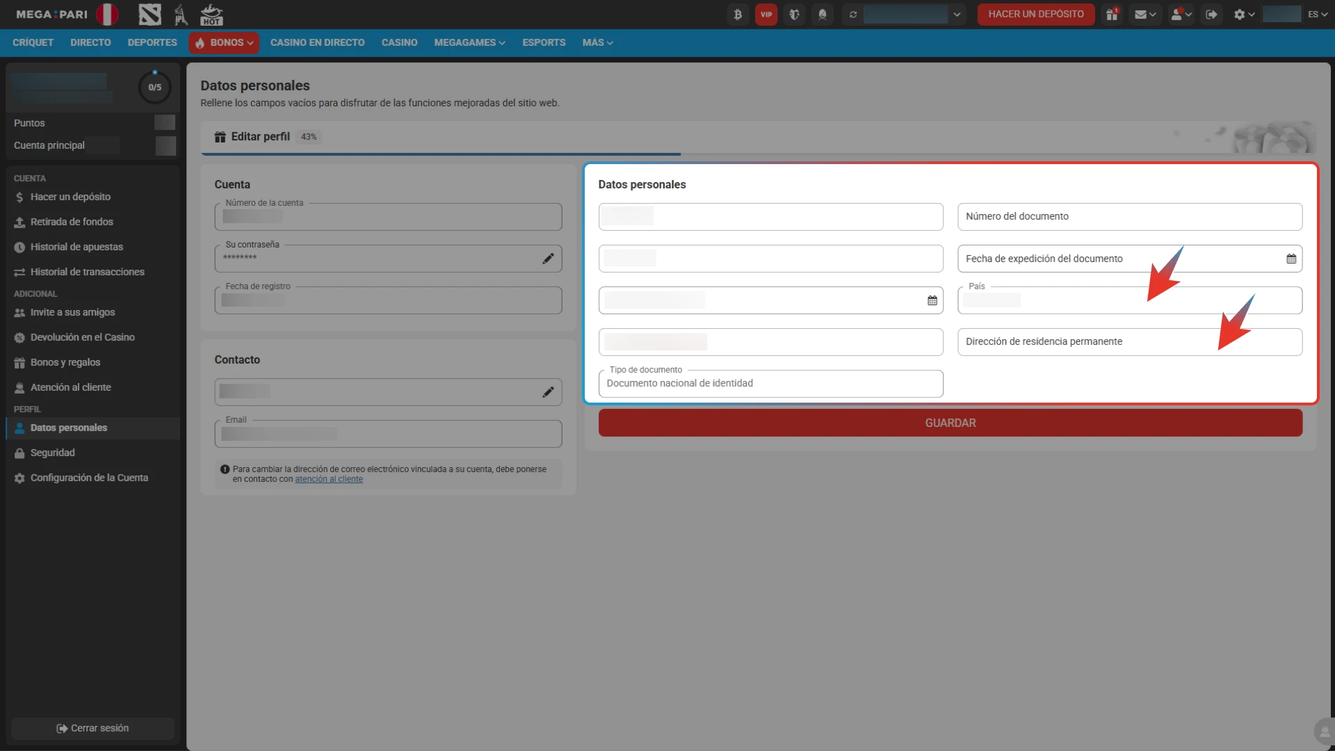Open calendar for document issue date
The image size is (1335, 751).
[1291, 259]
